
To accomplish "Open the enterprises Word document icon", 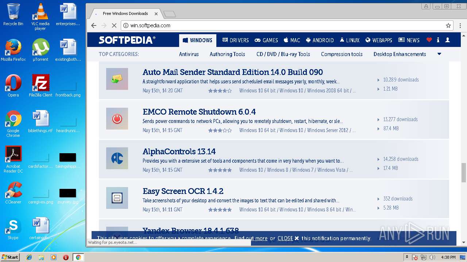I will (68, 15).
